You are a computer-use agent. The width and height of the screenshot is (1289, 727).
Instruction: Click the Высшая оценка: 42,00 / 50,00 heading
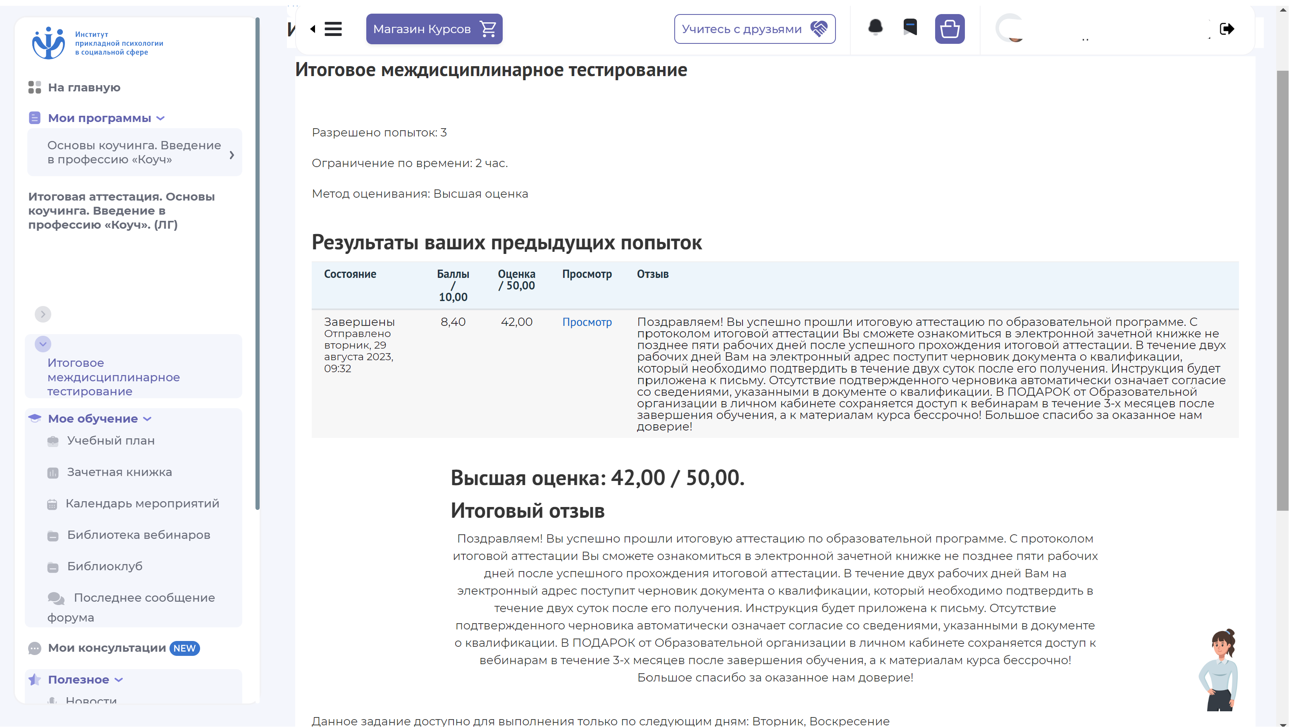point(597,478)
